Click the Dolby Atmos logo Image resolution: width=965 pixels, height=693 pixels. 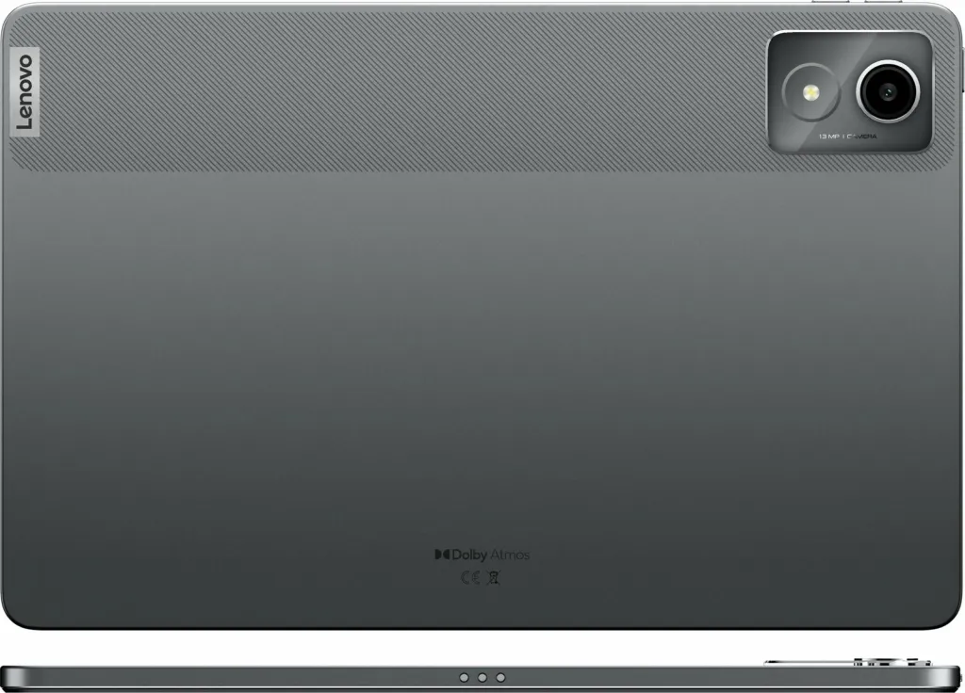482,555
